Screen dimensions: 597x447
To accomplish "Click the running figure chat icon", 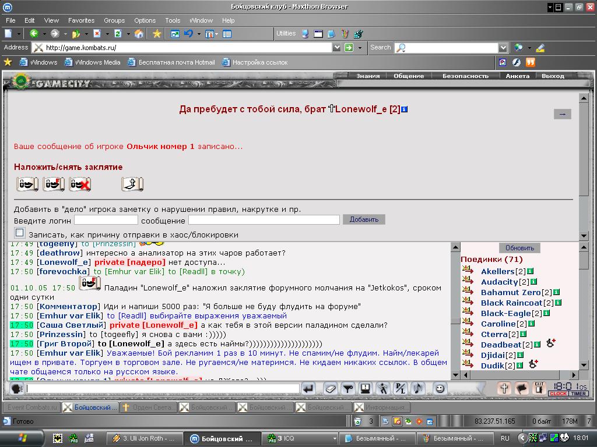I will (x=382, y=388).
